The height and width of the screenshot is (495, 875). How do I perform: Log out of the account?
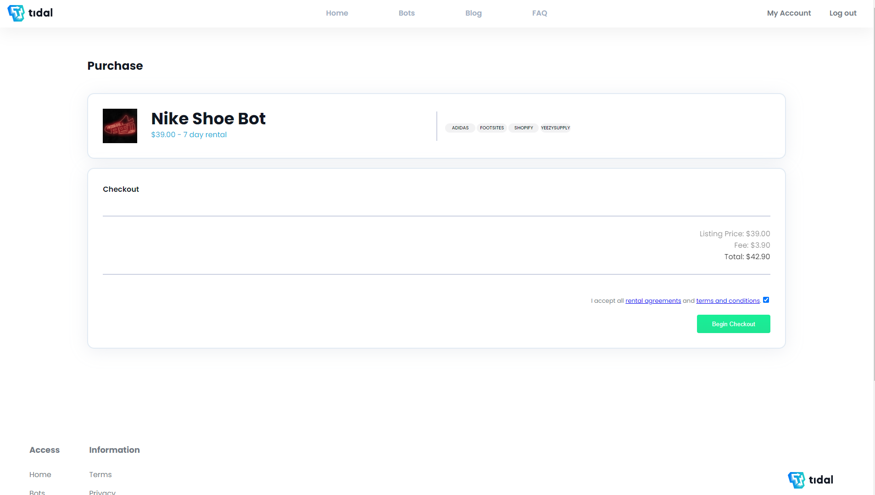tap(842, 13)
